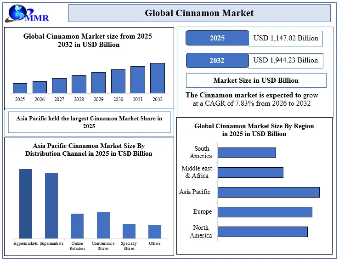Screen dimensions: 339x261
Task: Click the Asia Pacific largest share text box
Action: click(89, 122)
